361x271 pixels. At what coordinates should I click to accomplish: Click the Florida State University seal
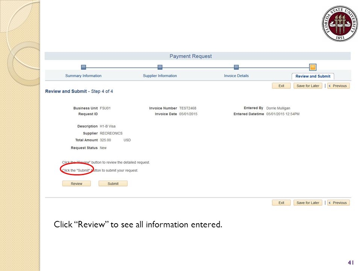tap(340, 24)
